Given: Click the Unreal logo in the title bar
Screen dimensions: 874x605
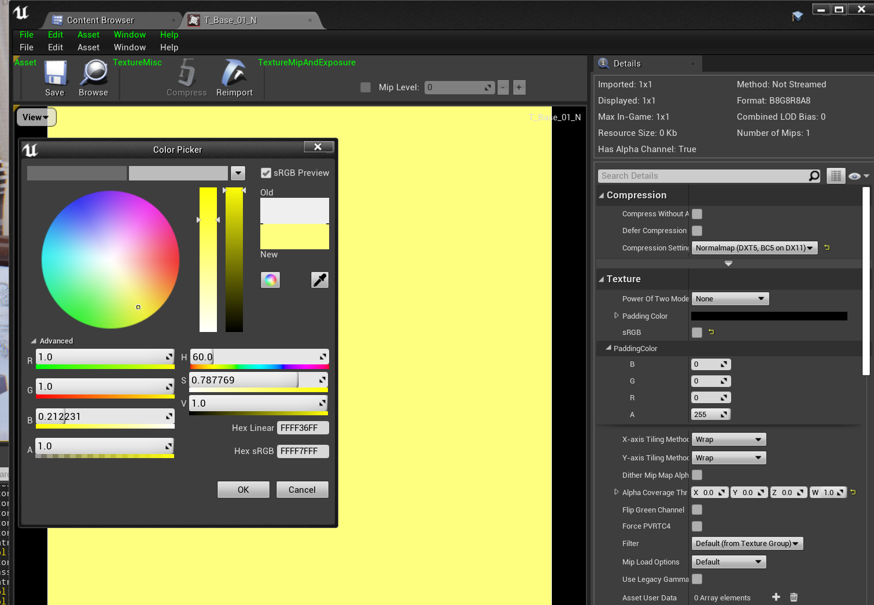Looking at the screenshot, I should [x=21, y=12].
